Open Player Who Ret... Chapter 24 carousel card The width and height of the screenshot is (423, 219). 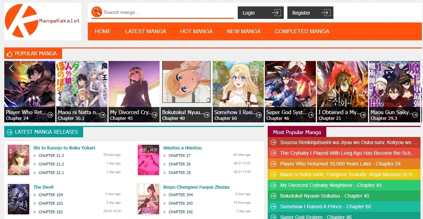point(30,92)
